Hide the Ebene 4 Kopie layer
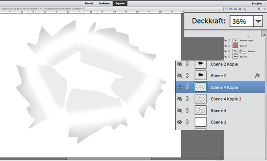The width and height of the screenshot is (267, 161). pyautogui.click(x=180, y=87)
